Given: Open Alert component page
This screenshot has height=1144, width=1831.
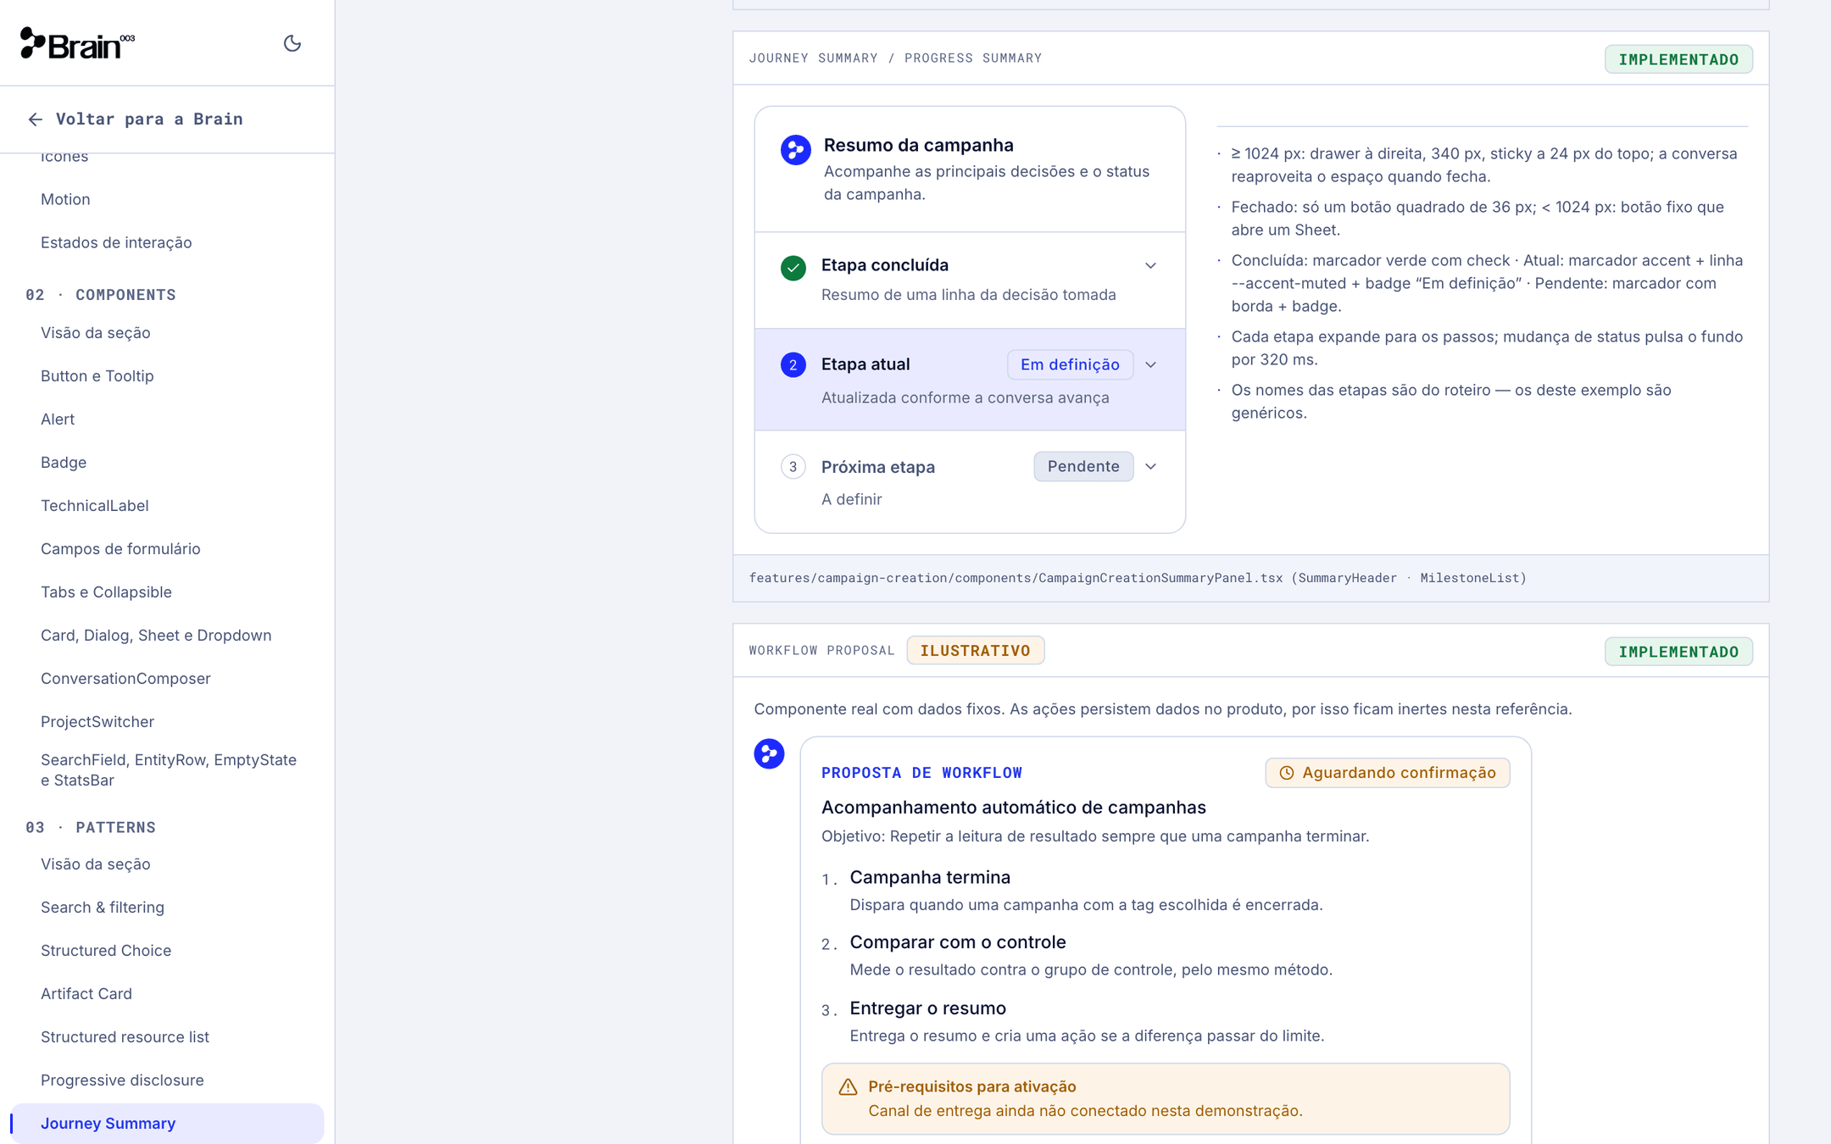Looking at the screenshot, I should pos(58,419).
